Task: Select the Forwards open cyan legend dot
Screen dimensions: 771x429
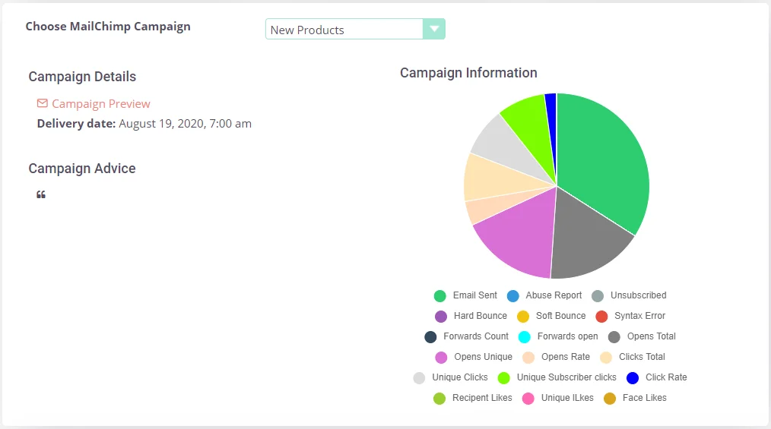Action: tap(524, 337)
